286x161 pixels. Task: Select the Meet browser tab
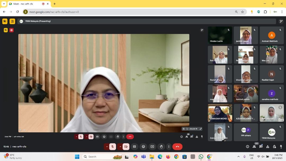(x=26, y=4)
